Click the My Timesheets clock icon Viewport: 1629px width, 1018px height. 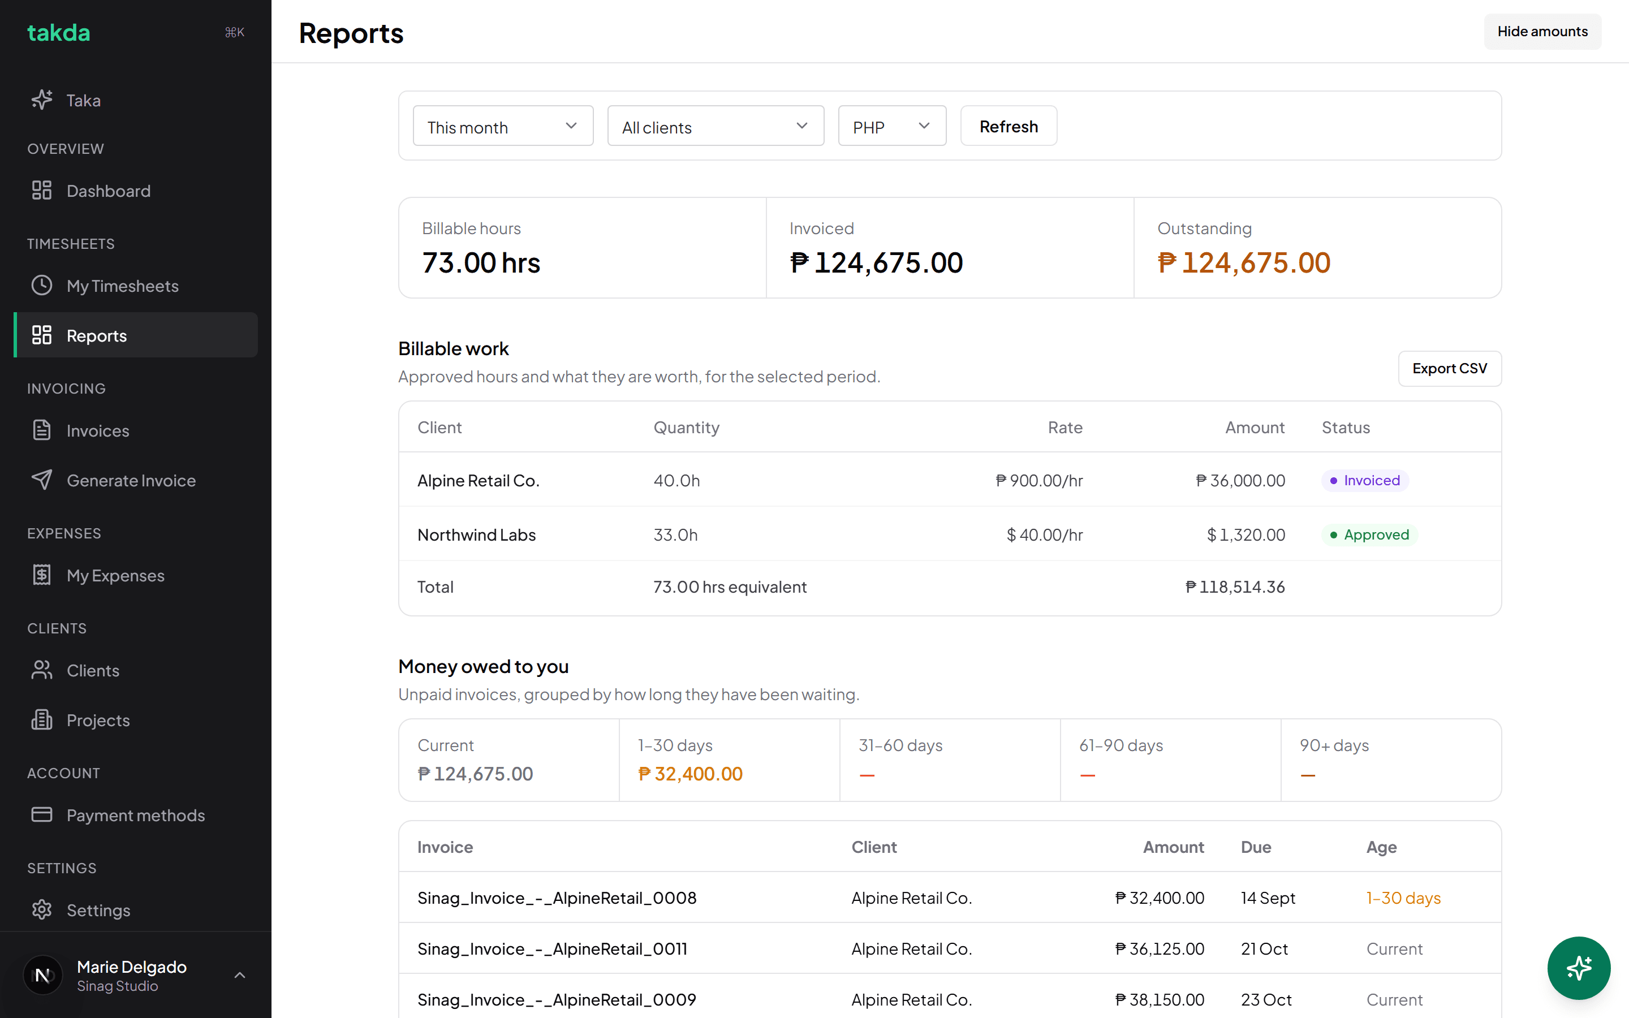pos(42,286)
